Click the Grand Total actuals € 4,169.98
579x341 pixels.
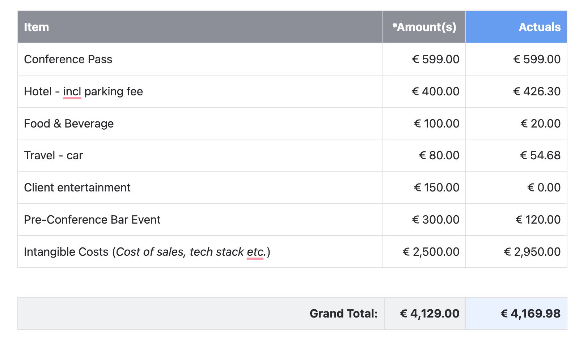(516, 314)
